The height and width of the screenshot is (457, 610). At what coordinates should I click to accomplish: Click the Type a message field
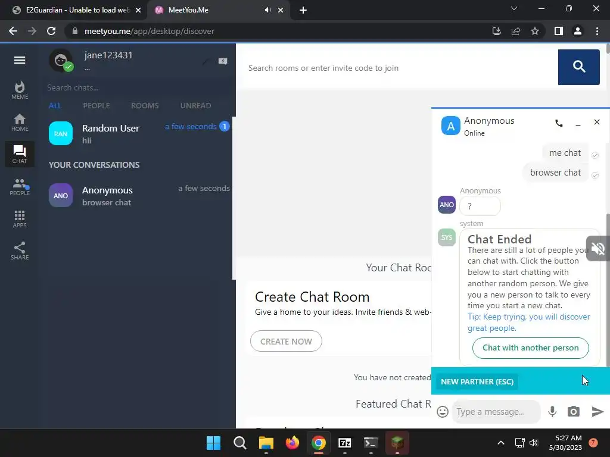(496, 412)
